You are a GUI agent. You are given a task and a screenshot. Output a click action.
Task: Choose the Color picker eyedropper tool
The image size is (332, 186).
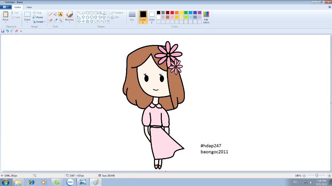point(55,20)
